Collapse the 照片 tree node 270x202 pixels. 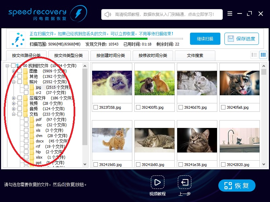coord(14,81)
